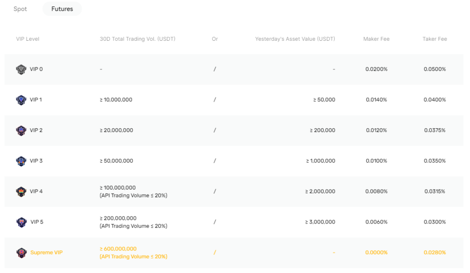Click the VIP 1 level name

pyautogui.click(x=35, y=100)
